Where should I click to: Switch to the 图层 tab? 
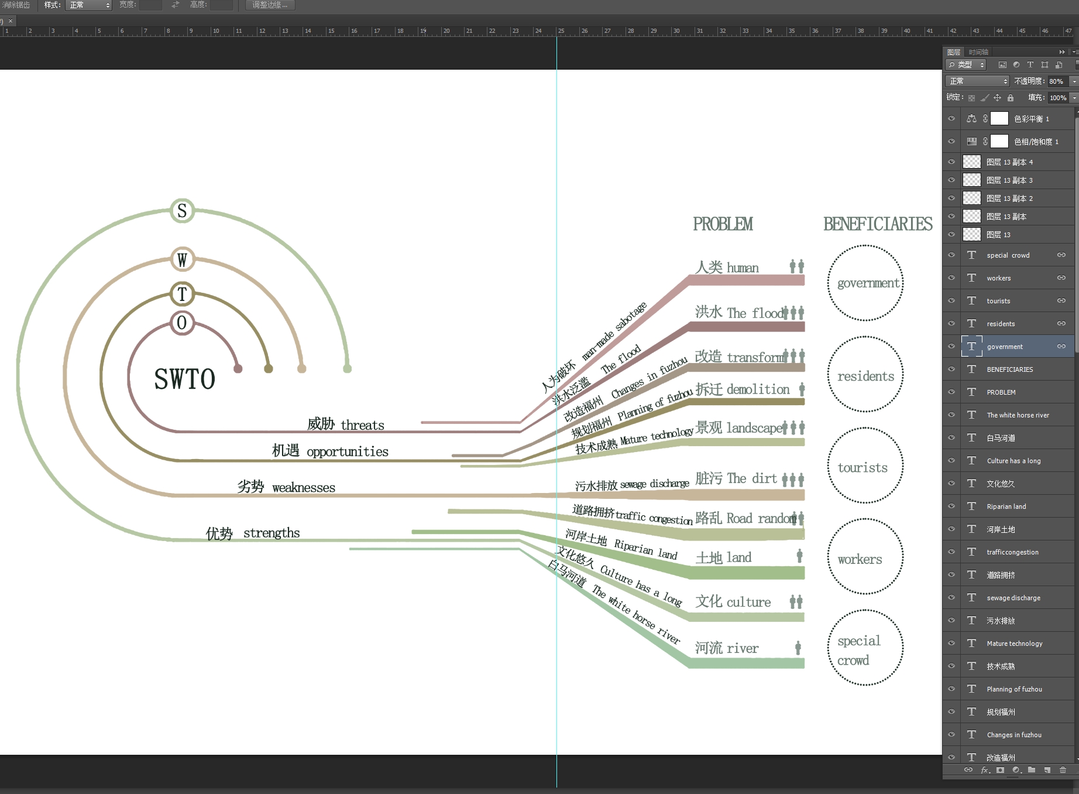954,52
